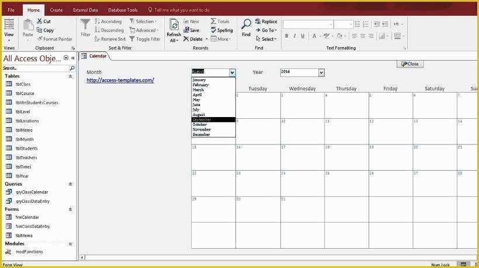Click the navigation pane Search box
Image resolution: width=479 pixels, height=268 pixels.
[x=36, y=68]
